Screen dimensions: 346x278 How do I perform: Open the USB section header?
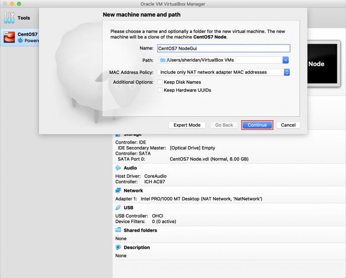pyautogui.click(x=128, y=208)
